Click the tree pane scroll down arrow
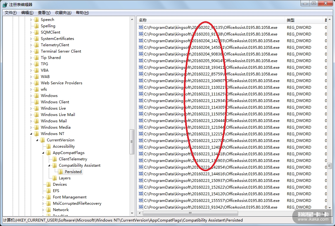Screen dimensions: 335x226 132,213
